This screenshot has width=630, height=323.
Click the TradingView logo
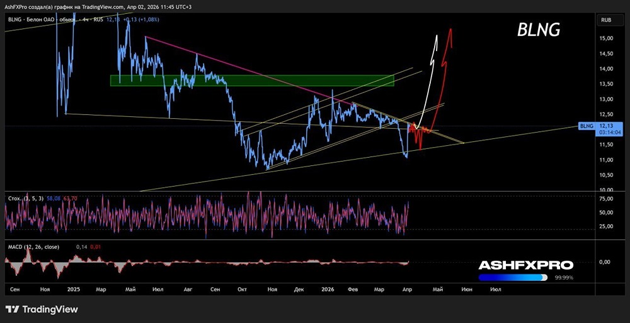42,309
